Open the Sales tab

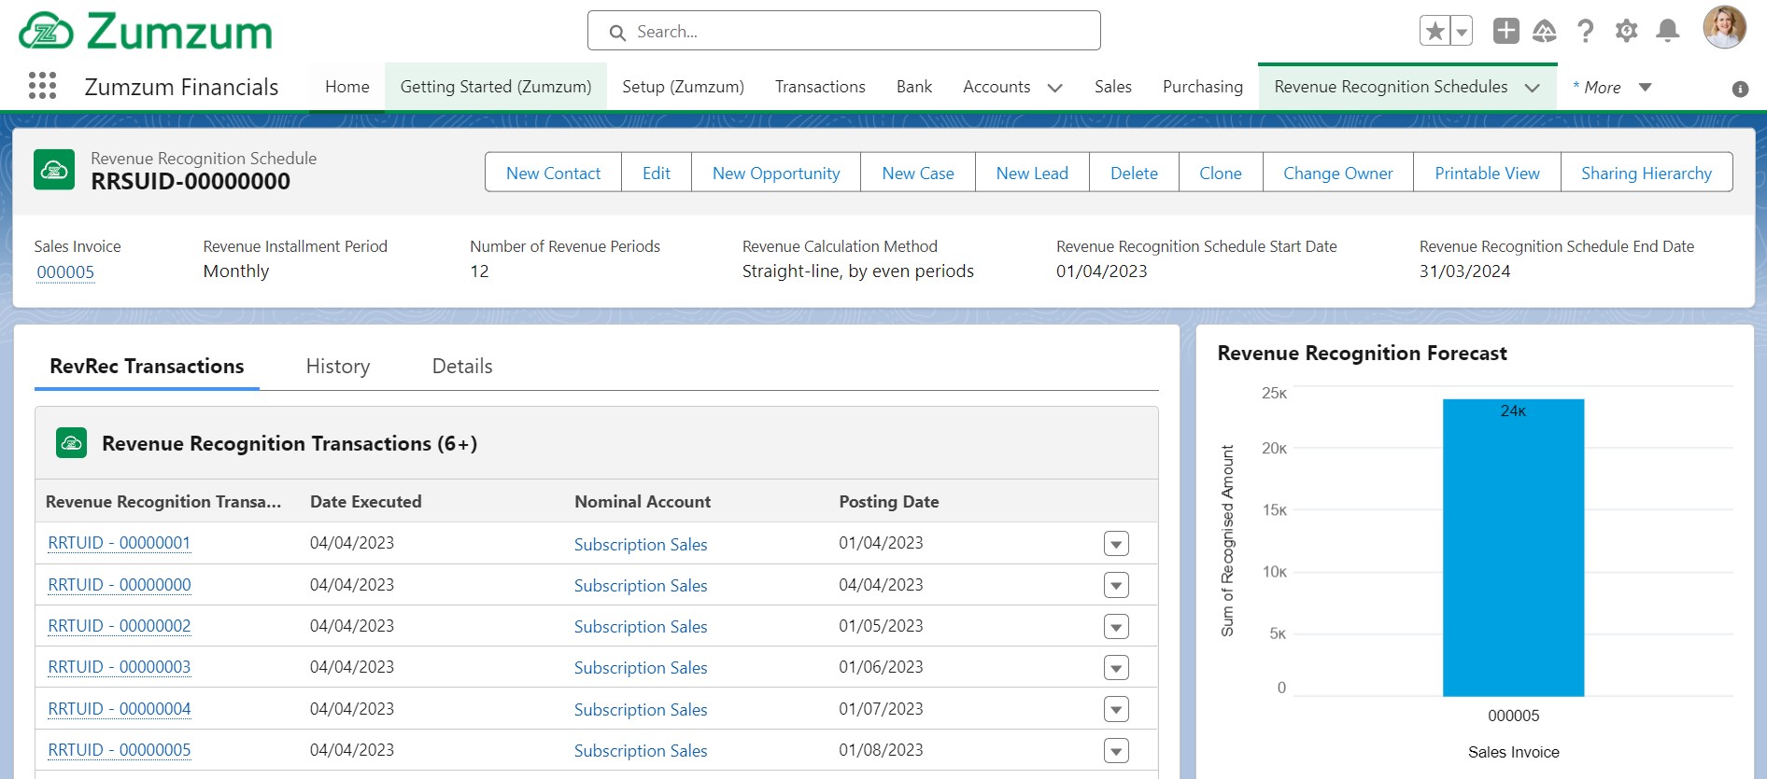1113,87
